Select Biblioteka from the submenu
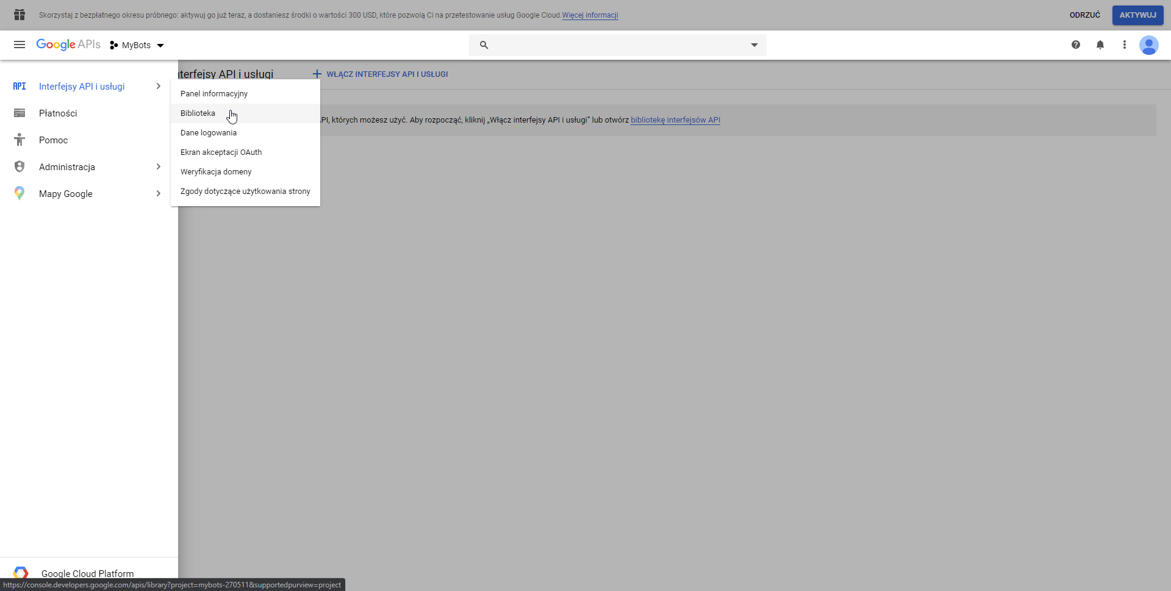The height and width of the screenshot is (591, 1171). click(x=198, y=113)
